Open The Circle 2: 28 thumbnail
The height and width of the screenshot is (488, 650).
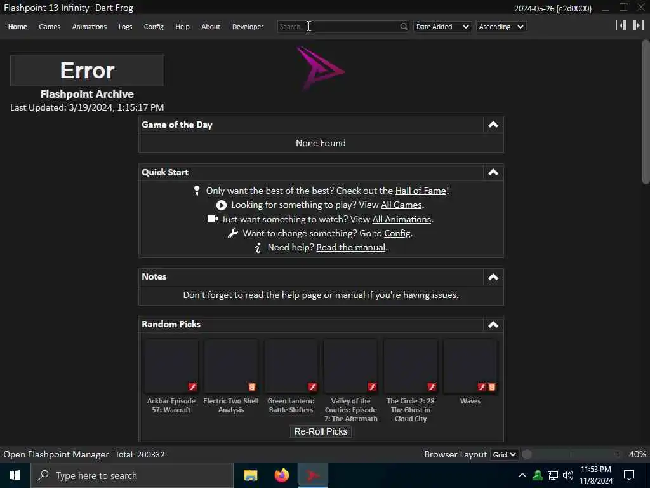(411, 366)
